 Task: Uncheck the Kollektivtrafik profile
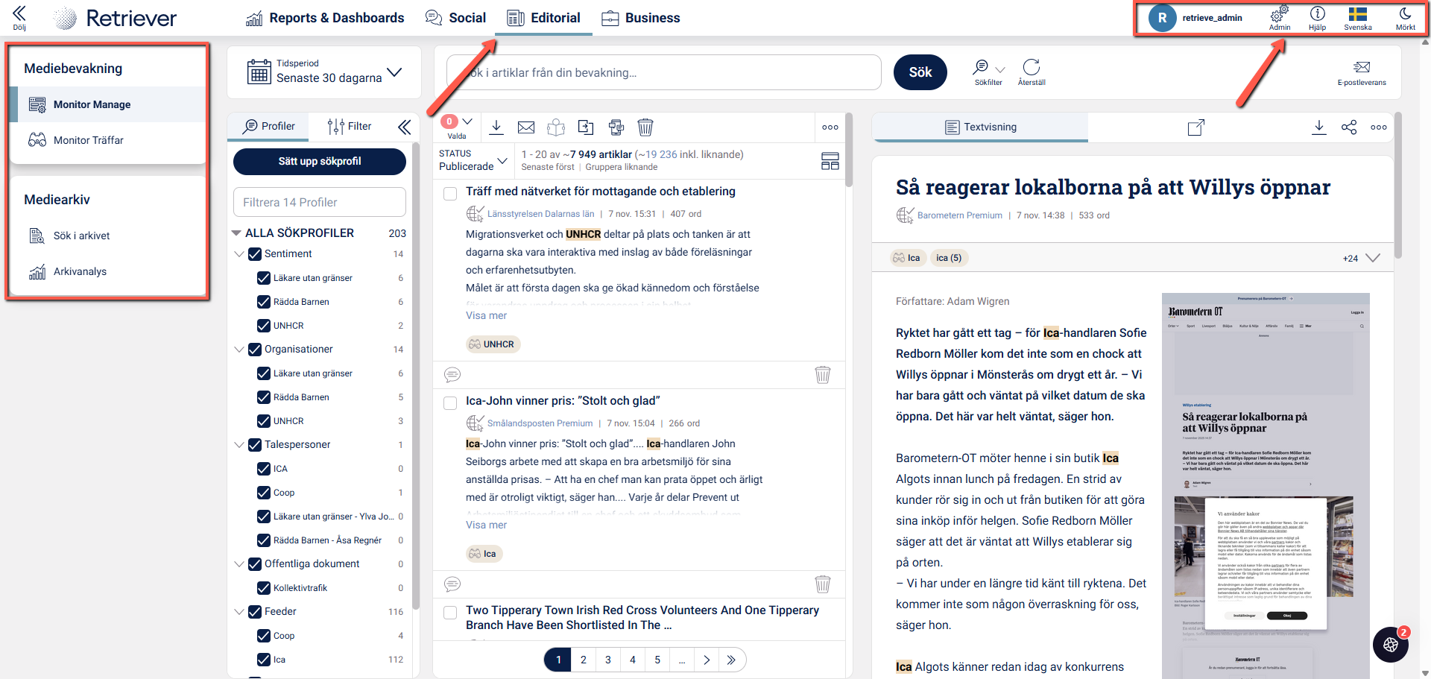click(x=264, y=588)
